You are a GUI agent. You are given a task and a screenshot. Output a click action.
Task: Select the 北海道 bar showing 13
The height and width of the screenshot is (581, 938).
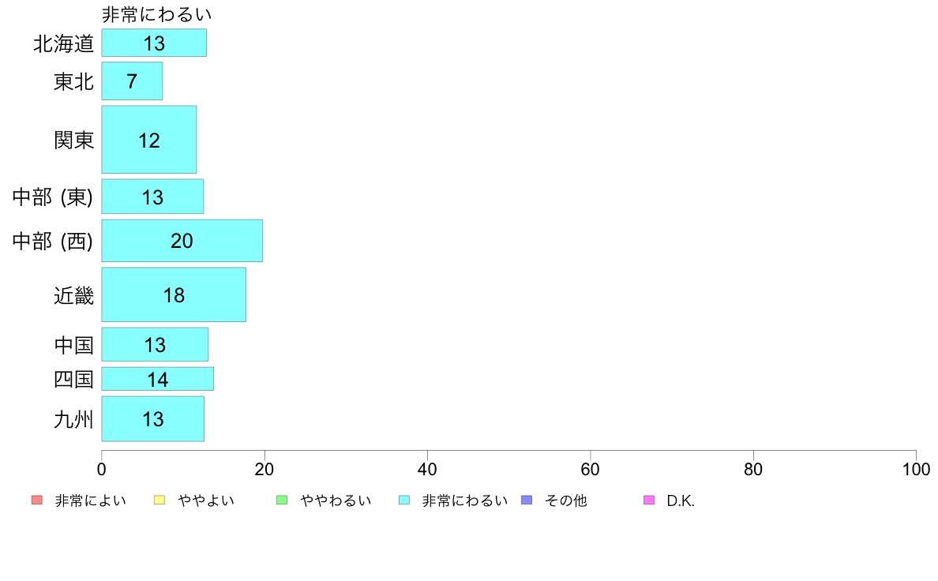(154, 43)
